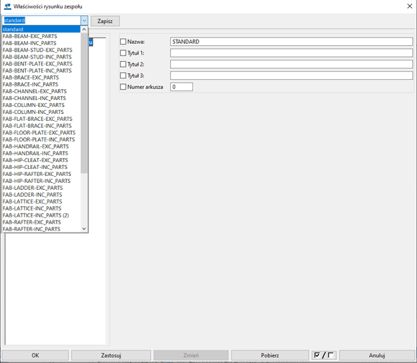Click inside the Nazwa text field

tap(291, 42)
